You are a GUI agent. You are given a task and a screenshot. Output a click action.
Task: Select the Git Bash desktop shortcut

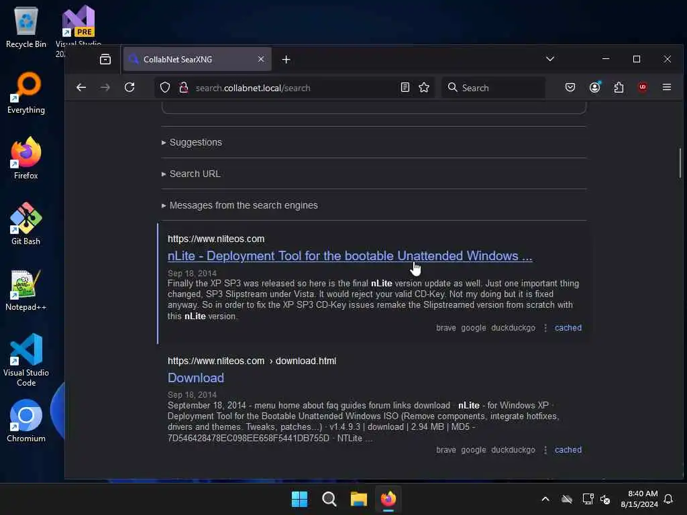[x=26, y=224]
